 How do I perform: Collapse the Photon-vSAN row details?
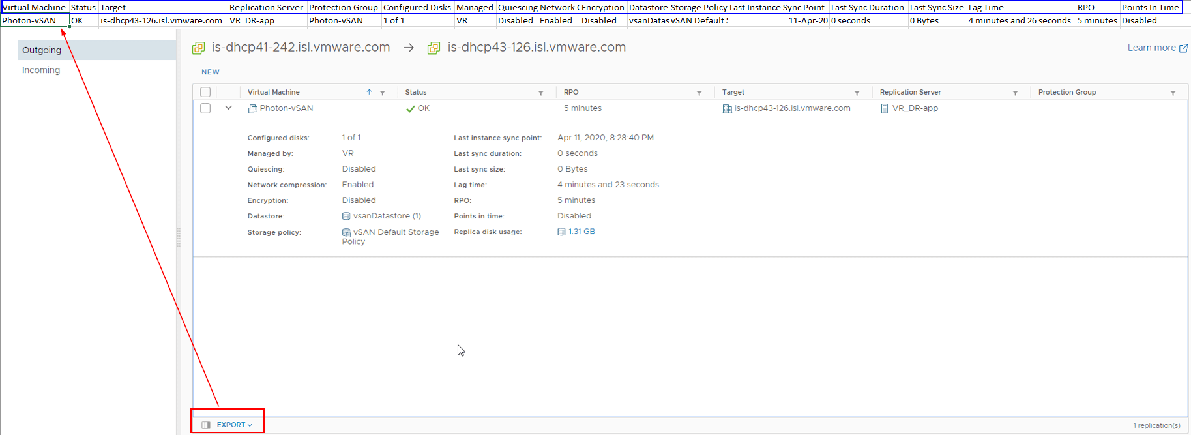click(x=228, y=108)
